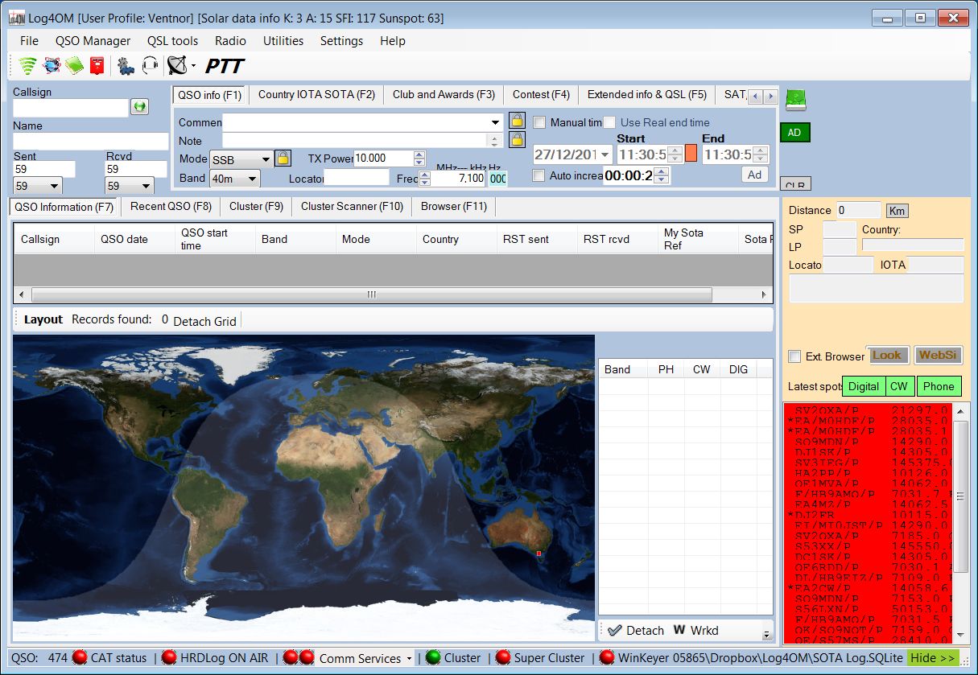Image resolution: width=978 pixels, height=675 pixels.
Task: Click the red Comm Services indicators
Action: pos(298,658)
